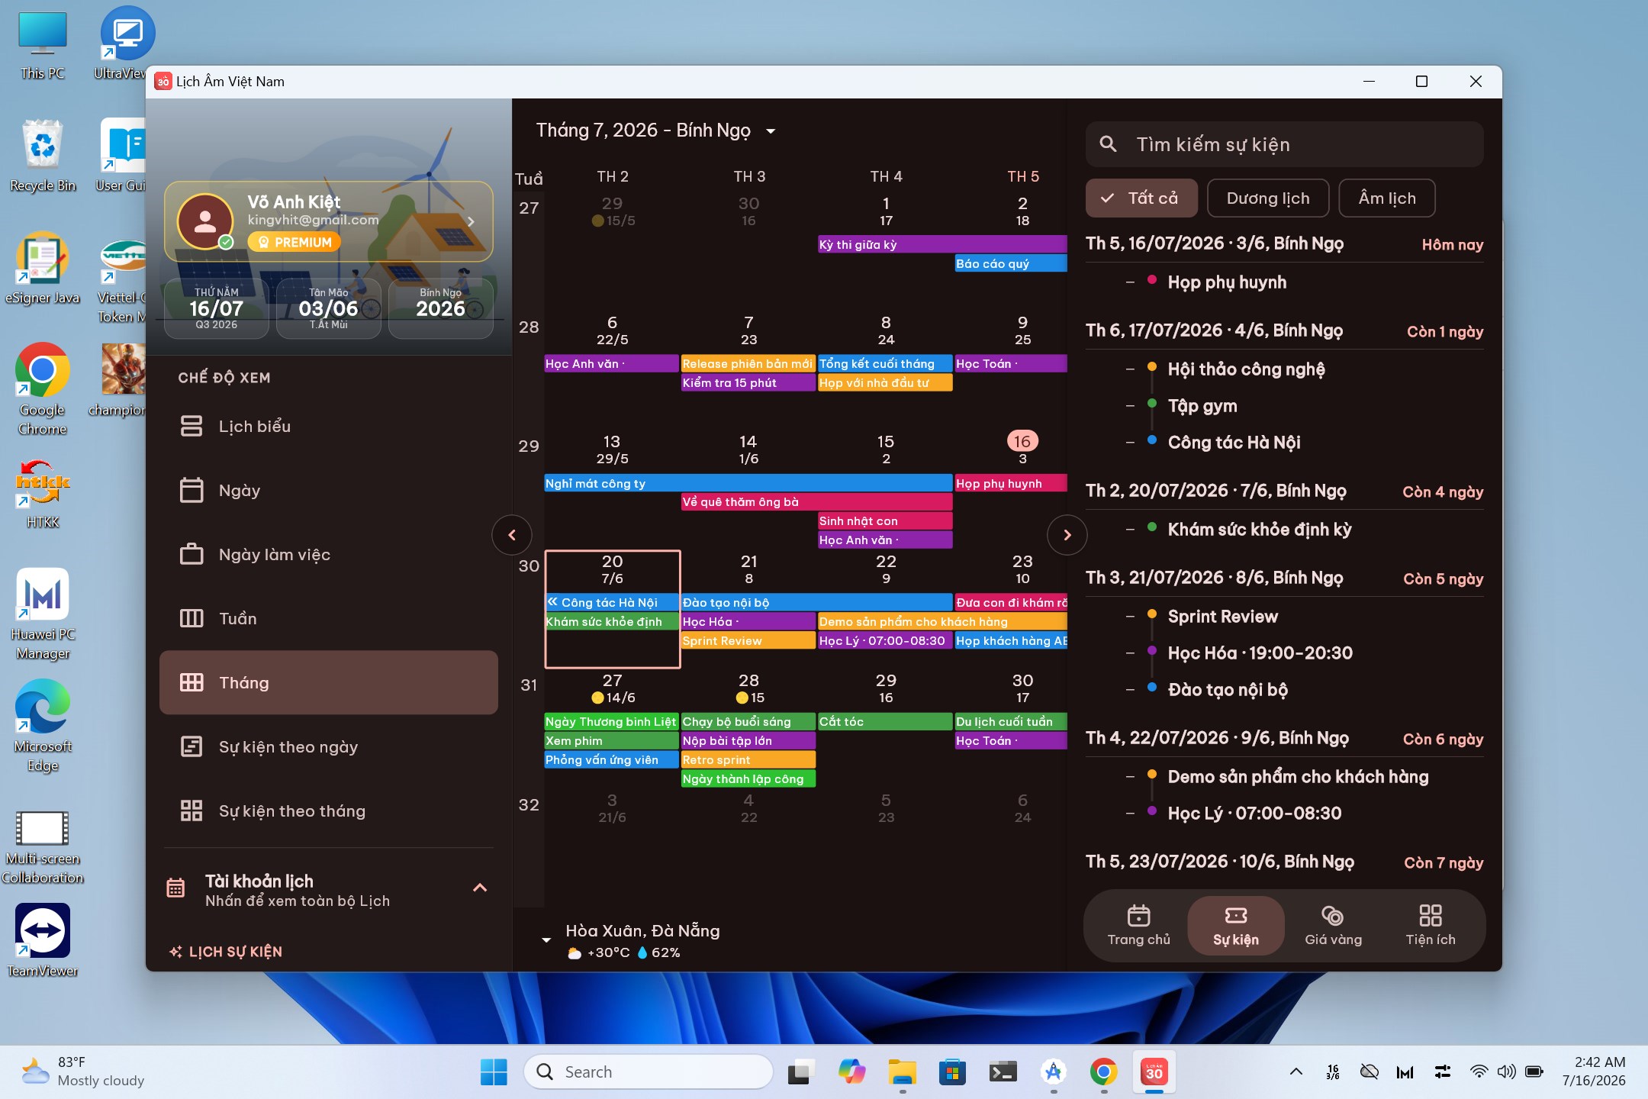Click Lịch Âm app icon in taskbar
1648x1099 pixels.
[1154, 1072]
